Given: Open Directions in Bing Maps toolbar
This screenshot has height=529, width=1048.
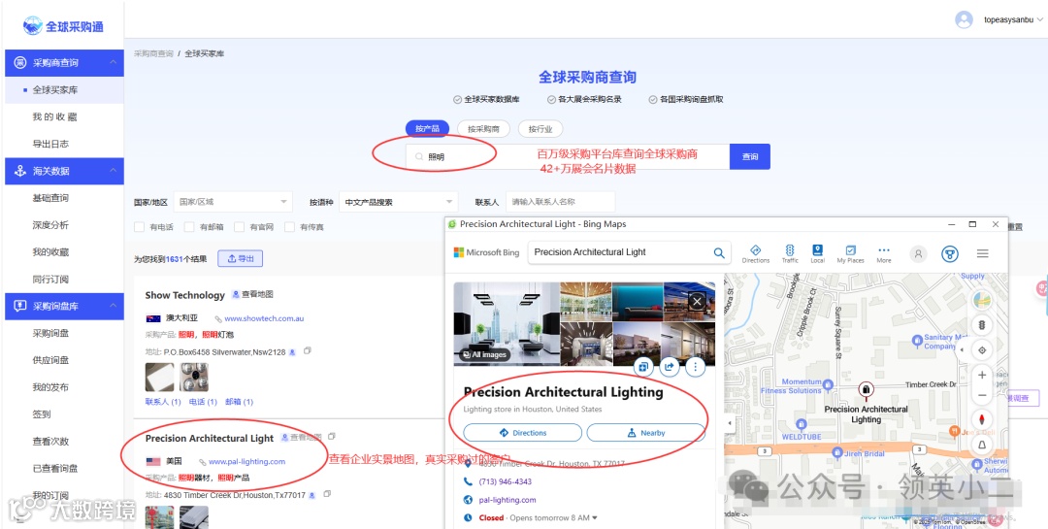Looking at the screenshot, I should click(x=755, y=253).
